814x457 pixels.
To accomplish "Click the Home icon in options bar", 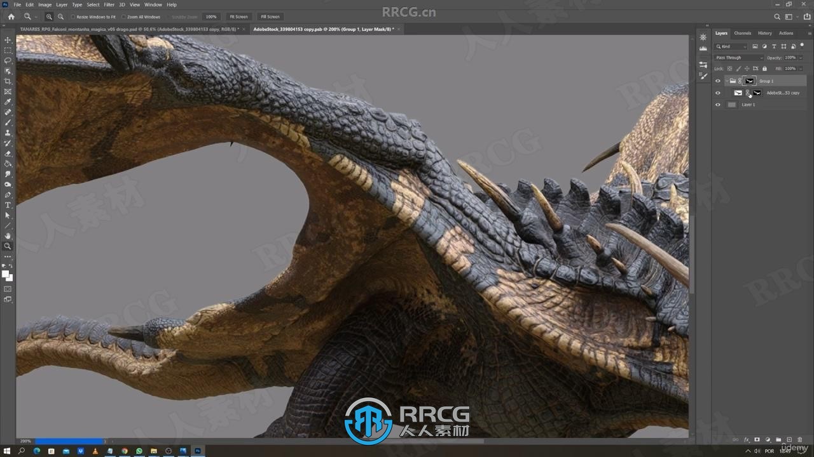I will [x=11, y=17].
